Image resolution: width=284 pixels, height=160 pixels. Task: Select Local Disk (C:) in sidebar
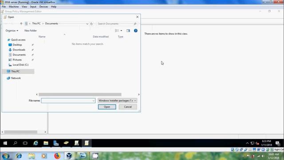tap(20, 65)
